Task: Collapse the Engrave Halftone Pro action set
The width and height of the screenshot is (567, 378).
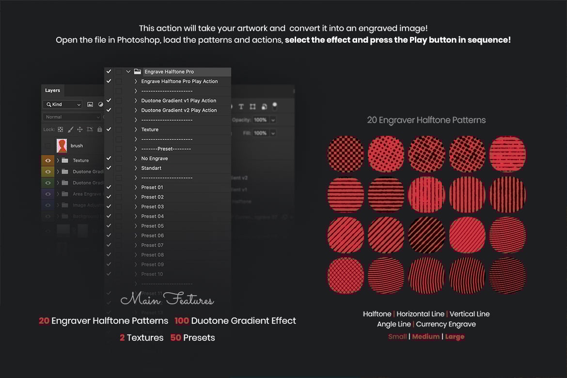Action: coord(128,72)
